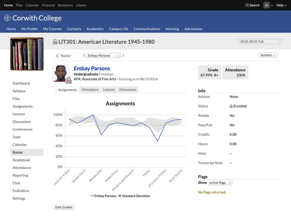Click the back arrow next to Roster
This screenshot has height=216, width=291.
[57, 55]
